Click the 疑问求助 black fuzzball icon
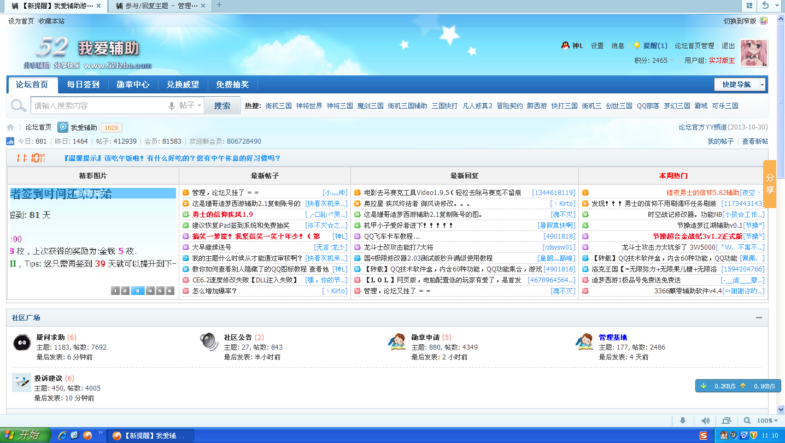Viewport: 785px width, 443px height. 22,342
